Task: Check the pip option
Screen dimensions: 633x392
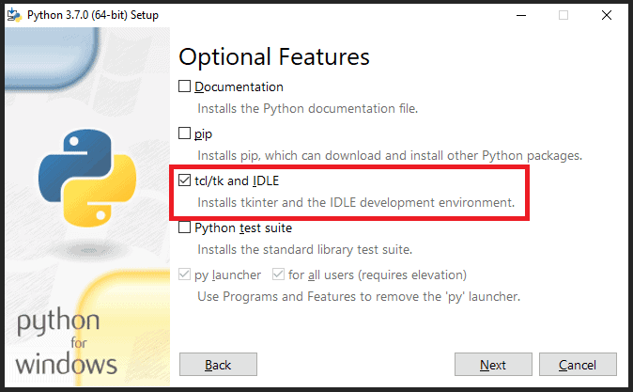Action: pyautogui.click(x=185, y=133)
